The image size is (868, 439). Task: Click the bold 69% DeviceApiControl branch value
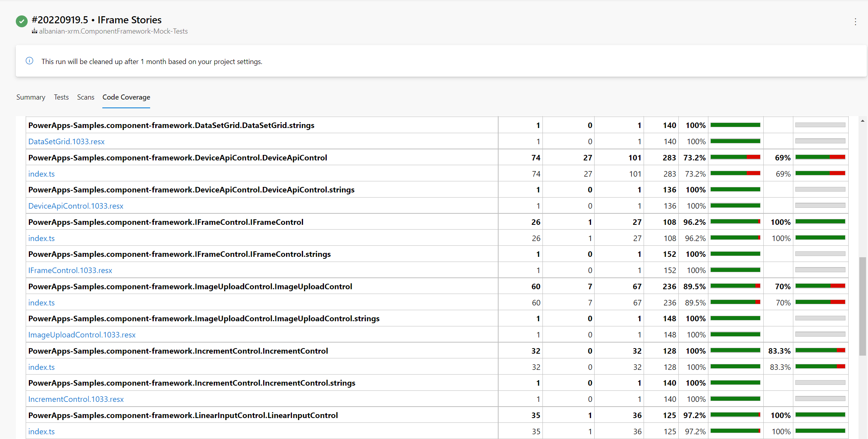pos(783,158)
